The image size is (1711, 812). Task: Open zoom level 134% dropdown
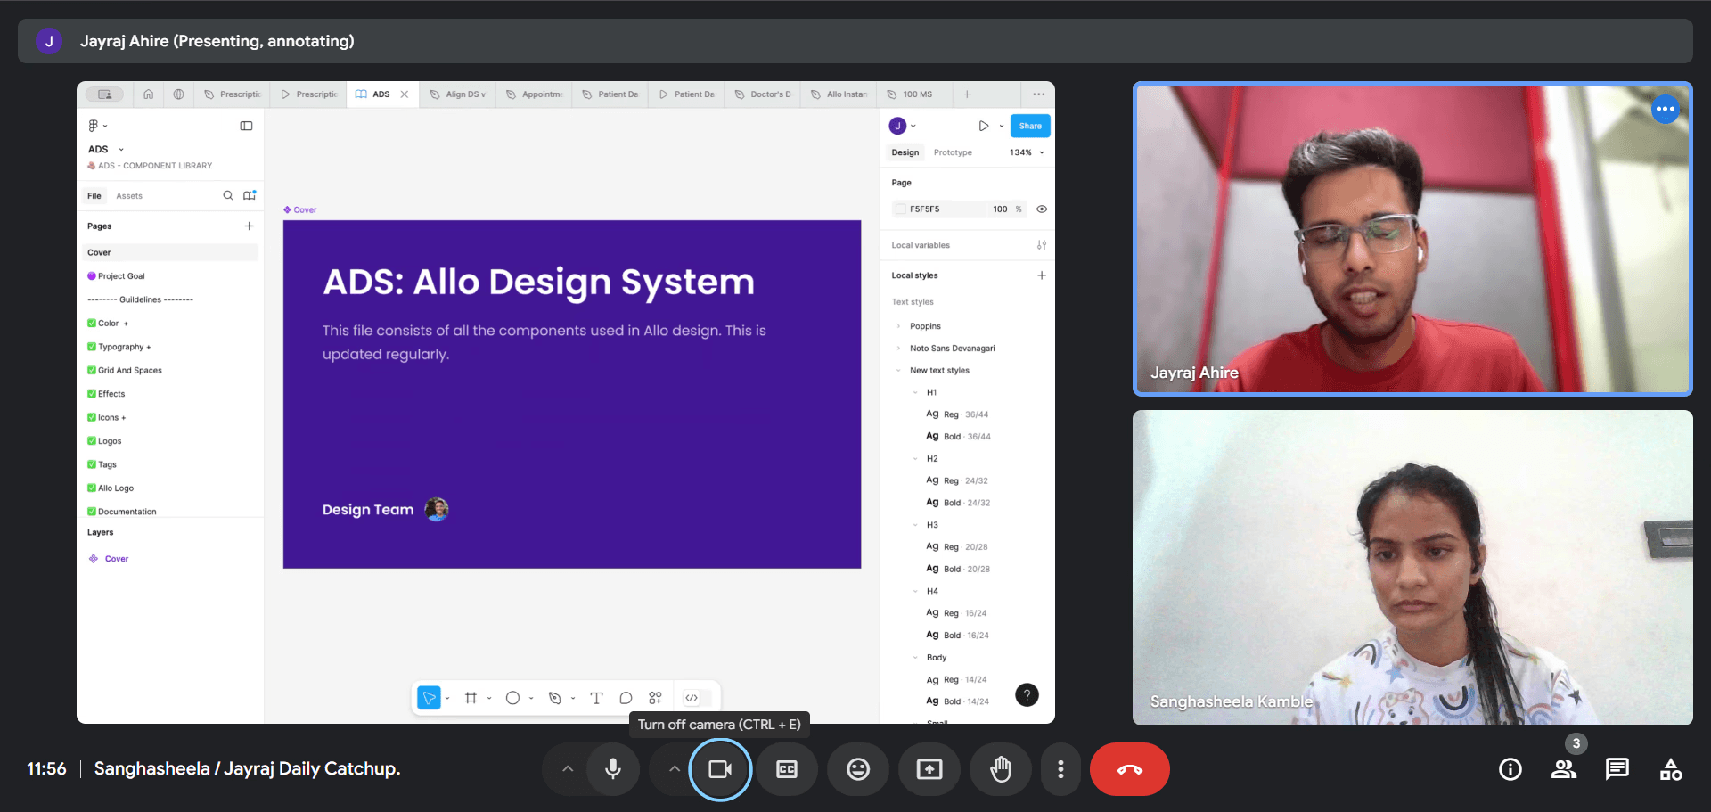point(1027,152)
